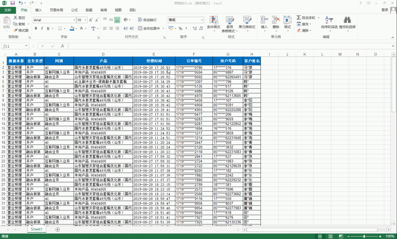
Task: Expand the formula bar
Action: coord(393,46)
